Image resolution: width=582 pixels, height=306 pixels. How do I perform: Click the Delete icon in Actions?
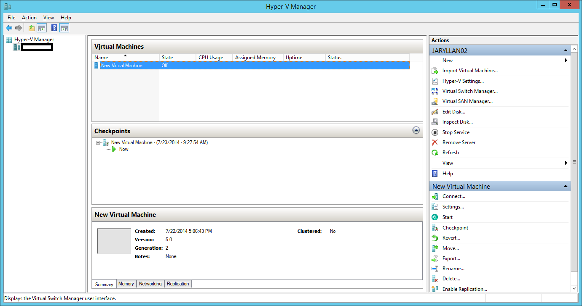435,279
